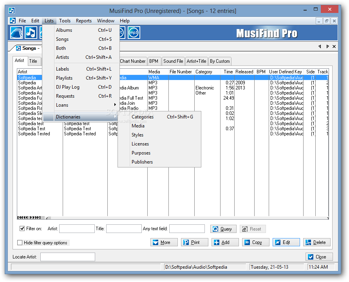Choose Playlists from the Lists menu
This screenshot has height=282, width=349.
pos(81,78)
